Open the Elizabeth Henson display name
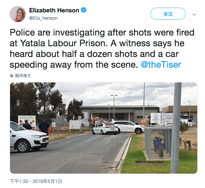Screen dimensions: 205x188 (x=55, y=10)
